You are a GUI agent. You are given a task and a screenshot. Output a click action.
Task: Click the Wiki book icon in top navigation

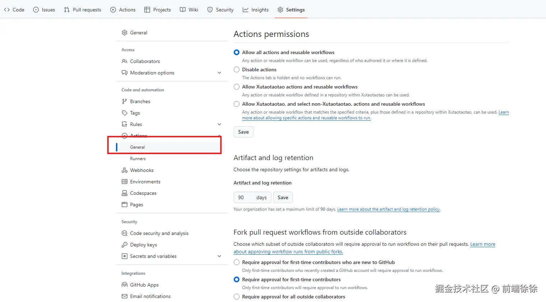(183, 10)
